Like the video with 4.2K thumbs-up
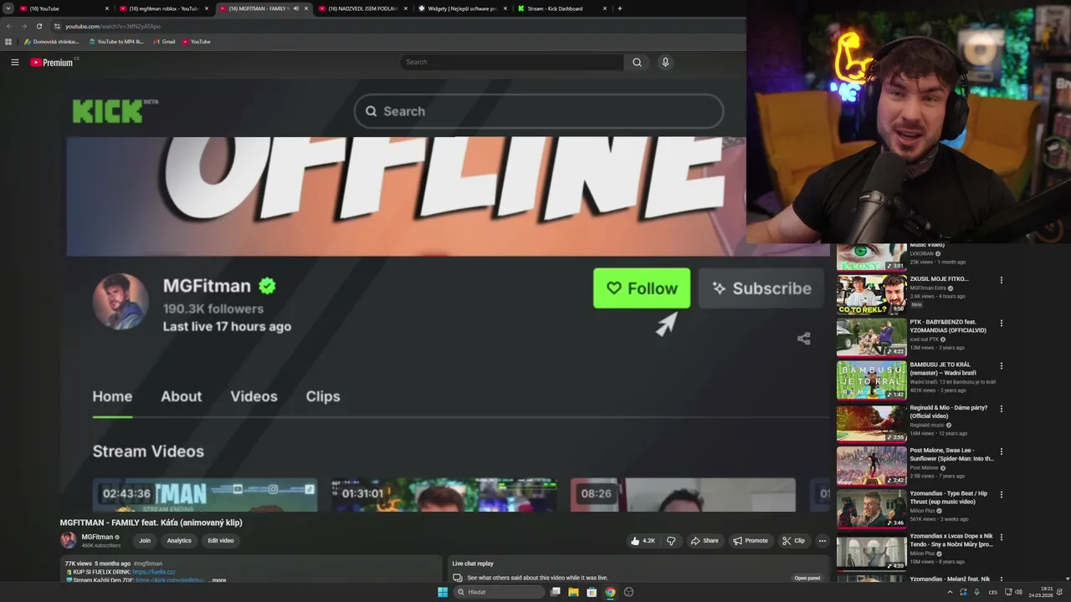 tap(643, 541)
